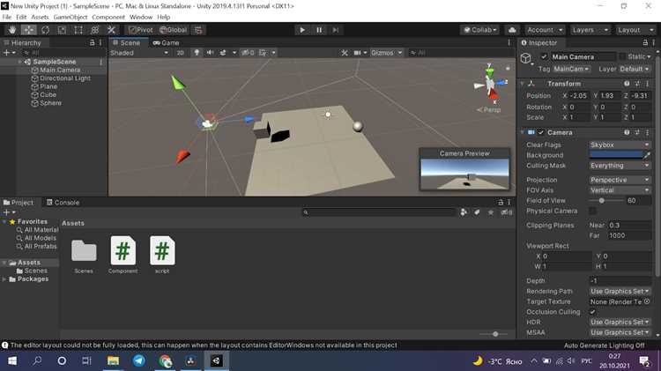
Task: Open the Scenes folder asset
Action: pos(84,250)
